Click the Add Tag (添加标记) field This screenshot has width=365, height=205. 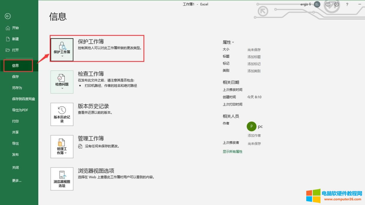click(x=254, y=64)
